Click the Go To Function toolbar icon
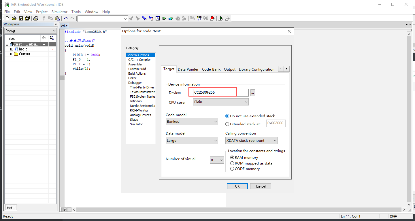This screenshot has height=221, width=415. point(157,18)
